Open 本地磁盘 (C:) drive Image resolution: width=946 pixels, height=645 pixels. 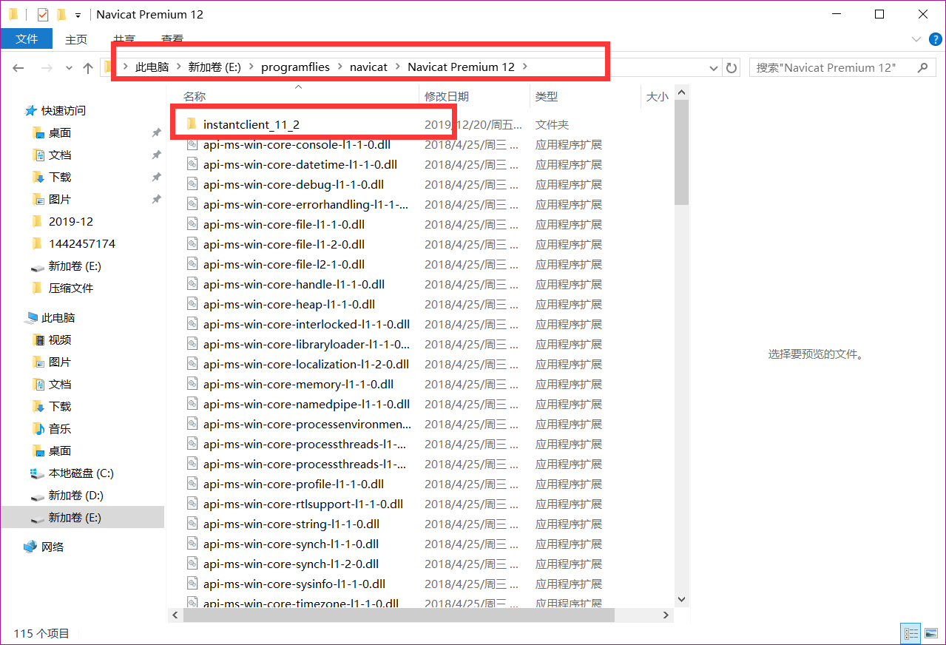(81, 473)
